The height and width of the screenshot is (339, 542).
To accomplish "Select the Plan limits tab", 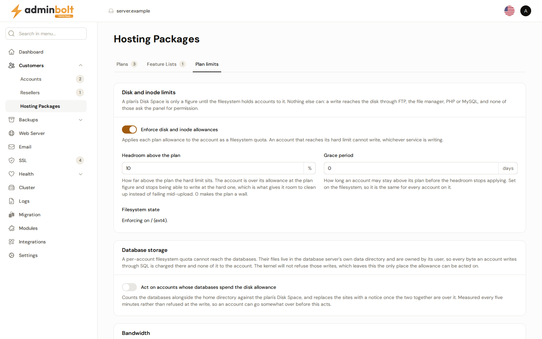I will click(x=207, y=64).
